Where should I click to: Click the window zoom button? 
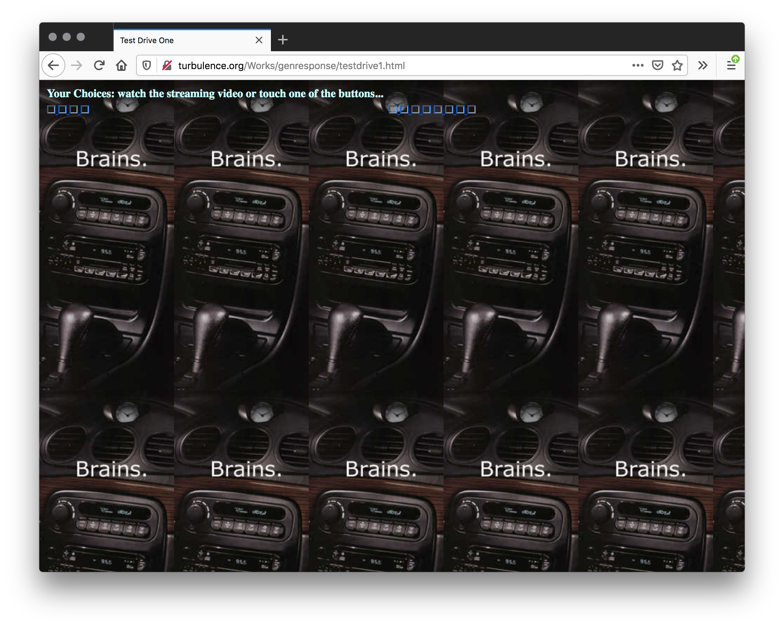coord(81,37)
